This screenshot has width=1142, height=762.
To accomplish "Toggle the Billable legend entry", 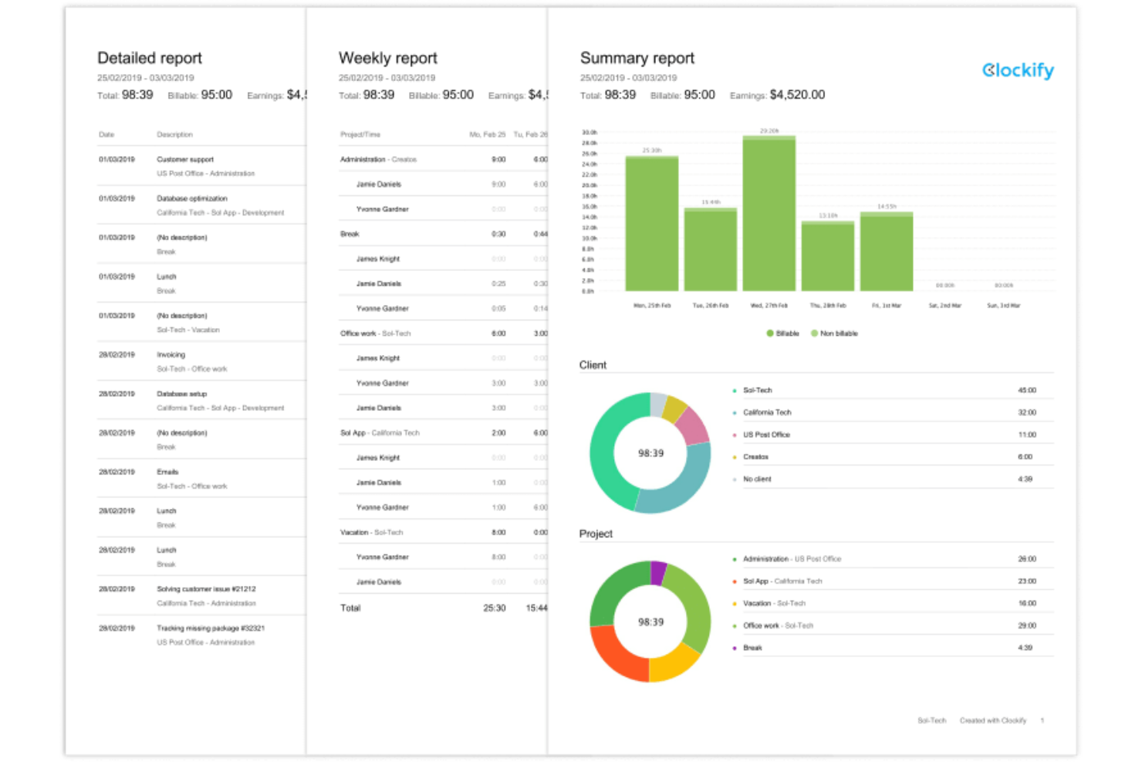I will [782, 333].
